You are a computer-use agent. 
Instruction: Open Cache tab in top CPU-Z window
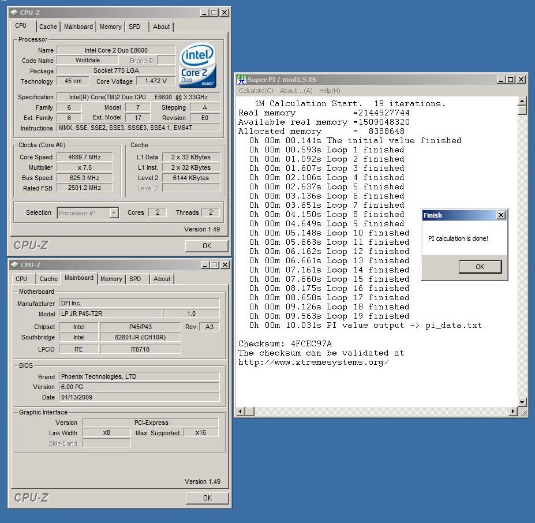[x=48, y=27]
